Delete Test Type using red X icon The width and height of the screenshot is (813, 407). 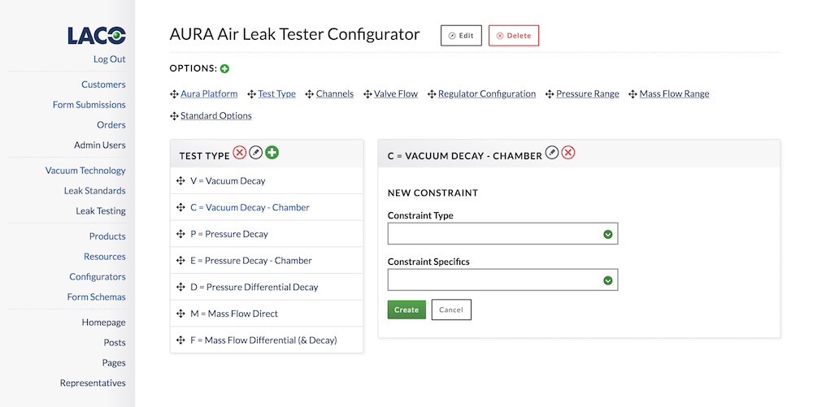click(x=239, y=153)
